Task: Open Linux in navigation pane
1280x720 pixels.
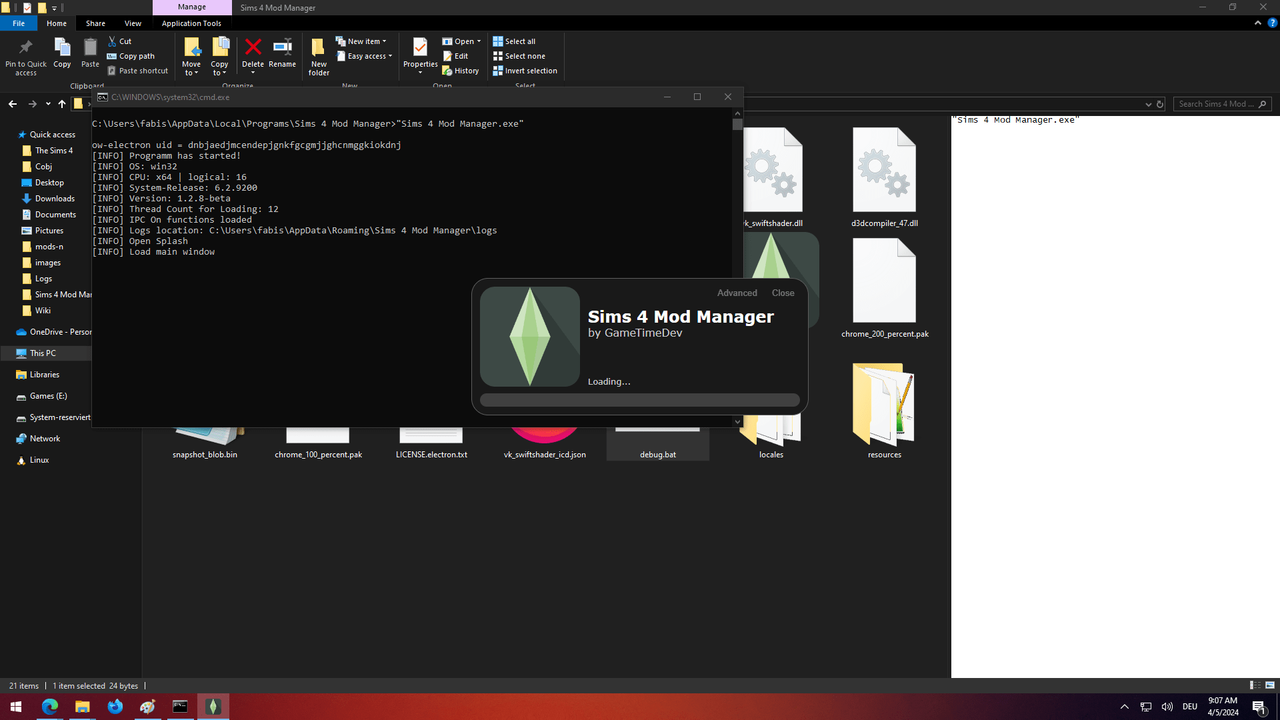Action: click(x=39, y=460)
